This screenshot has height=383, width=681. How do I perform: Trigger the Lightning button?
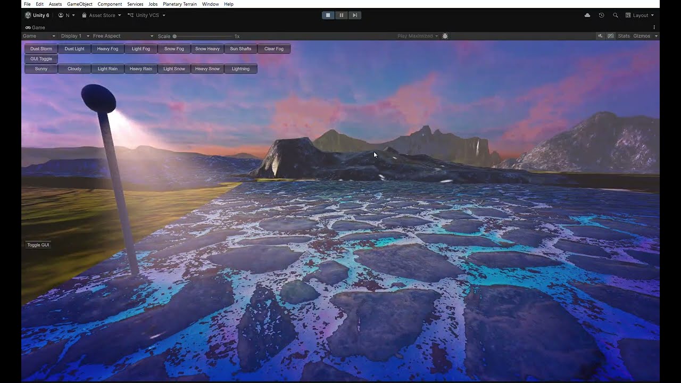(240, 69)
